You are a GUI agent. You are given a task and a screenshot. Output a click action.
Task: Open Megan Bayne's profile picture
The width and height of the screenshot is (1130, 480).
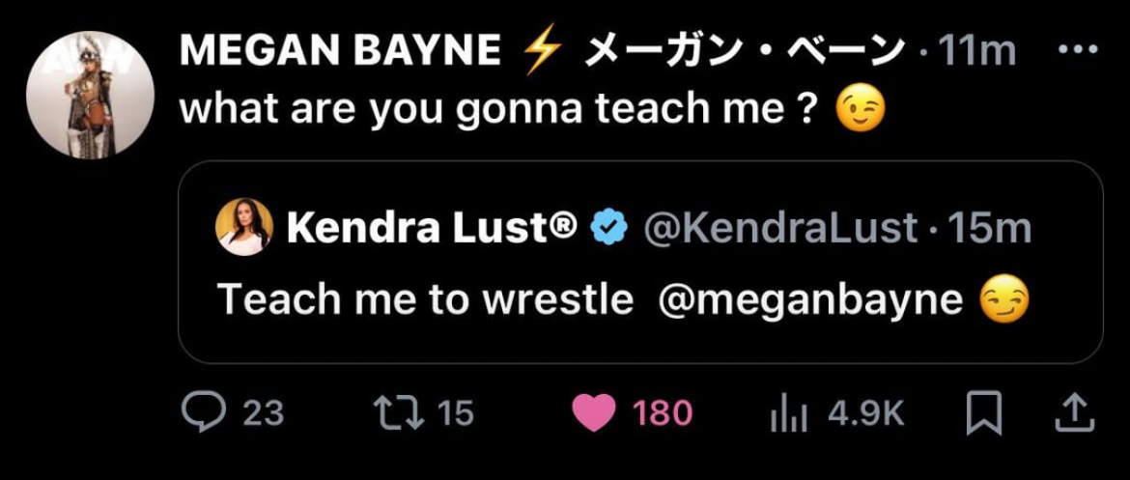(90, 94)
